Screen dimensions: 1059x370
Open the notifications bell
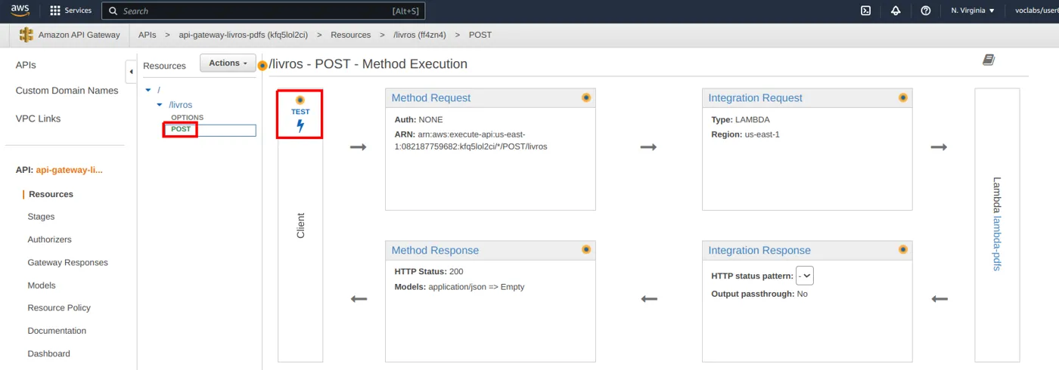click(896, 11)
